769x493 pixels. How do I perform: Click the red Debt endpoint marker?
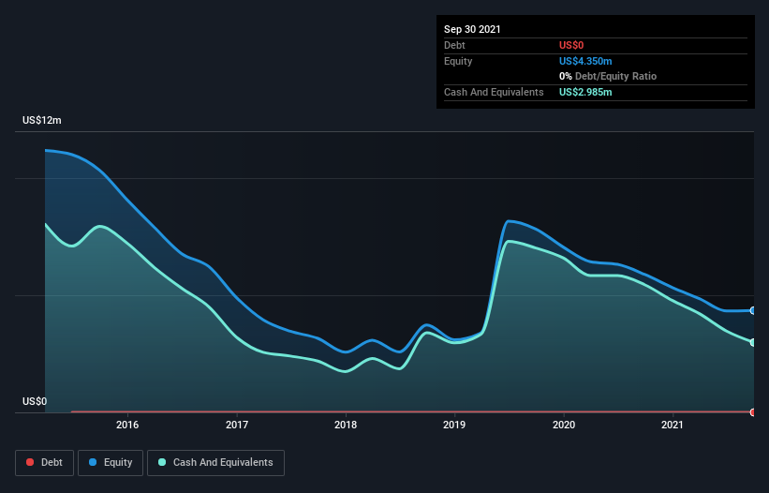click(753, 412)
